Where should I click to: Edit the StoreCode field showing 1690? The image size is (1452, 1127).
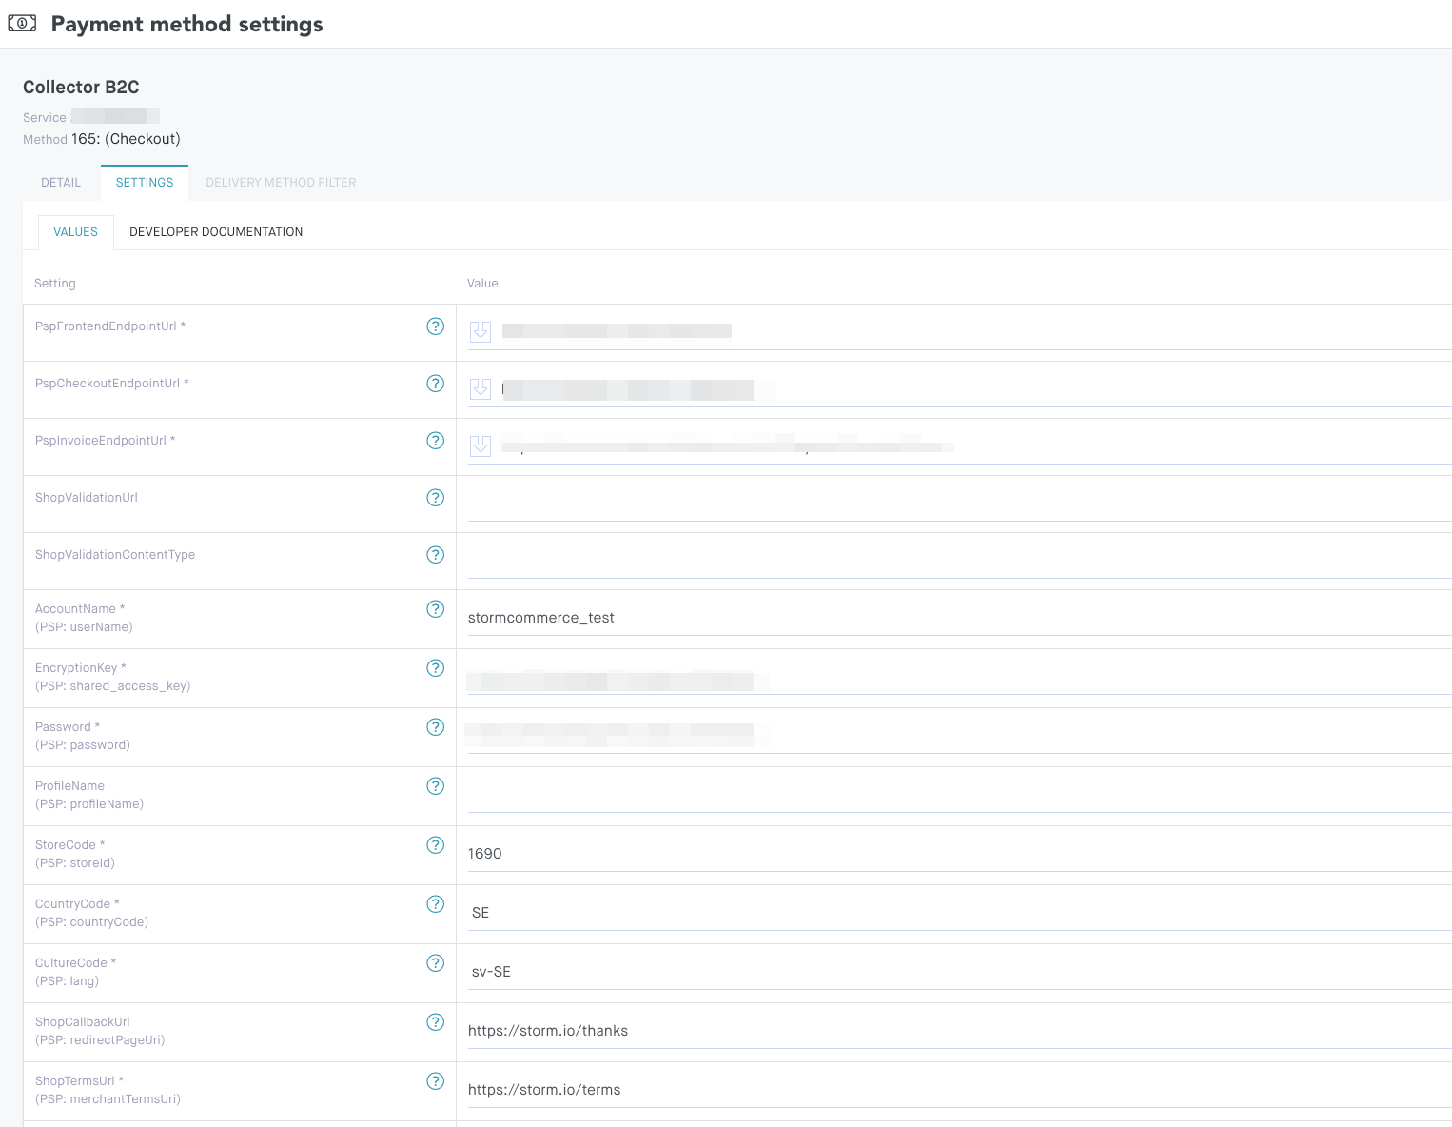[959, 854]
